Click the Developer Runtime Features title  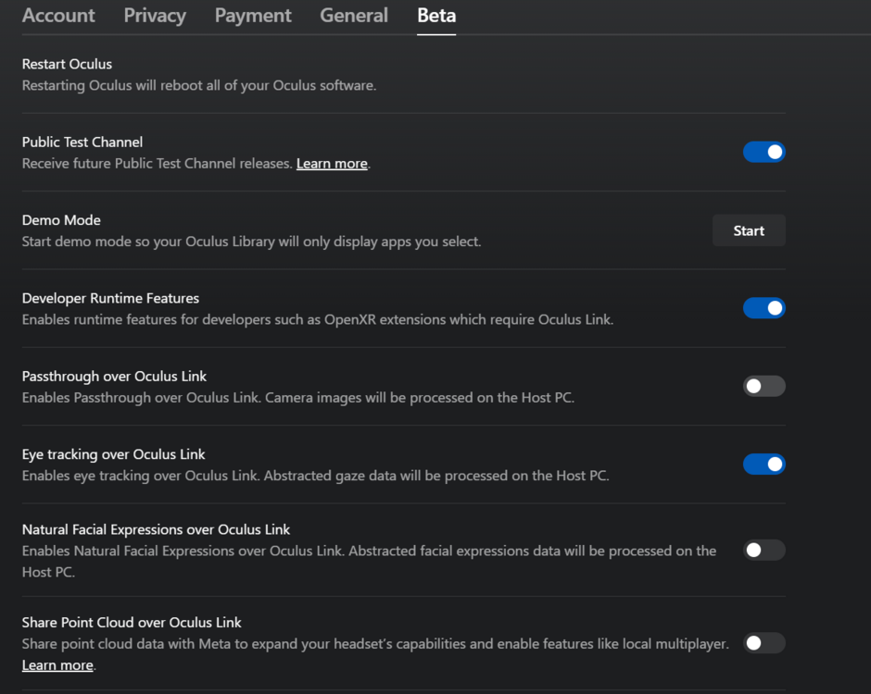click(x=110, y=298)
